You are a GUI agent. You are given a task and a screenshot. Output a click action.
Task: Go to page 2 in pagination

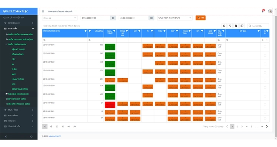[x=237, y=126]
